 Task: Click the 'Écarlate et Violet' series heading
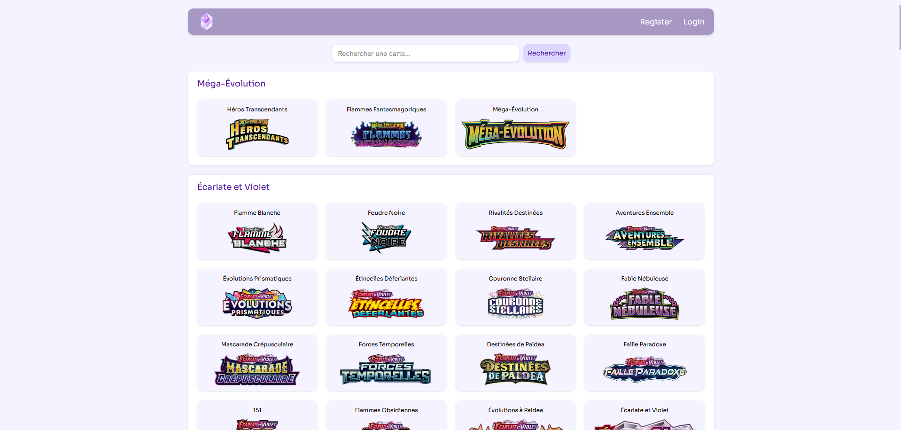pos(233,187)
